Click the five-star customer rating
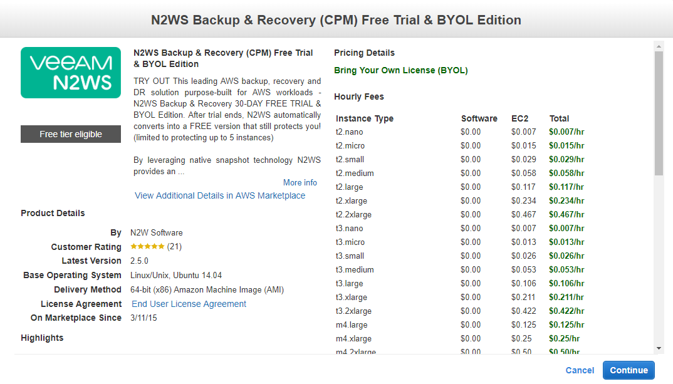This screenshot has height=384, width=673. coord(147,247)
